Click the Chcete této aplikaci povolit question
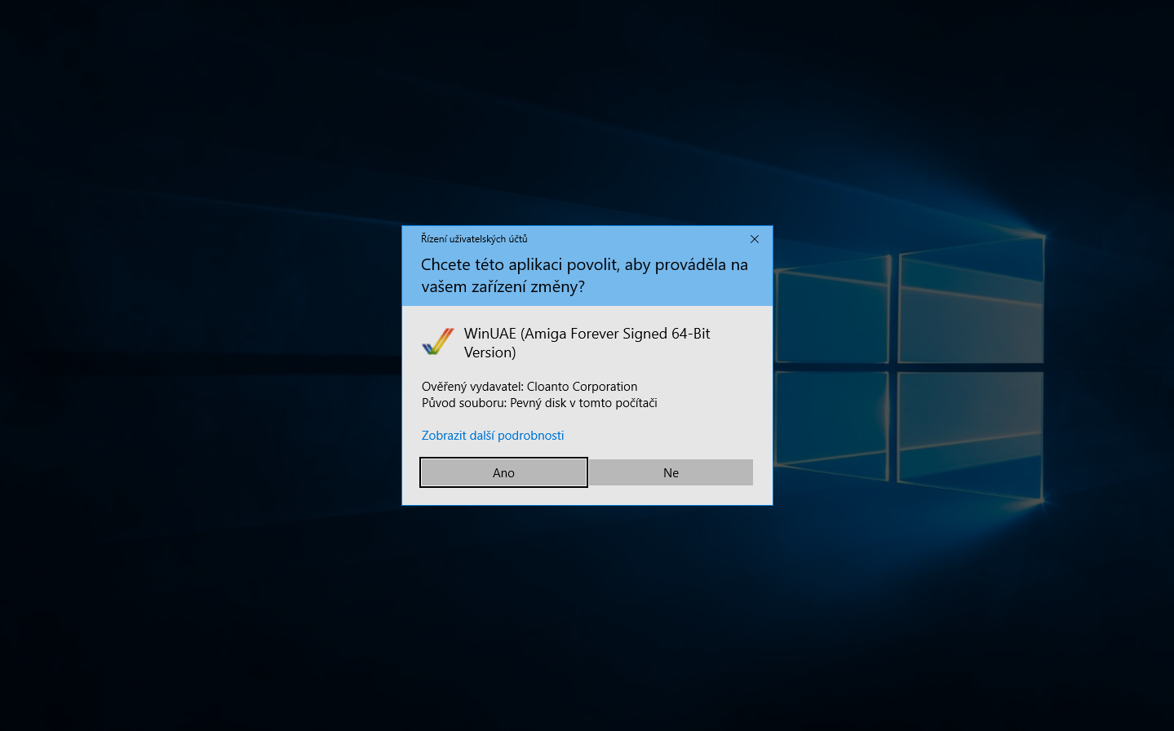This screenshot has width=1174, height=731. point(584,276)
